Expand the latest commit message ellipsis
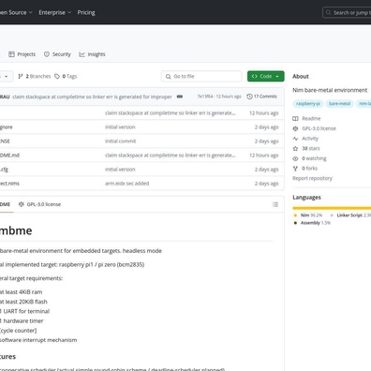 180,96
